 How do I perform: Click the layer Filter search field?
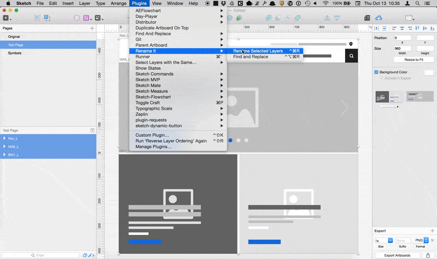[x=41, y=255]
